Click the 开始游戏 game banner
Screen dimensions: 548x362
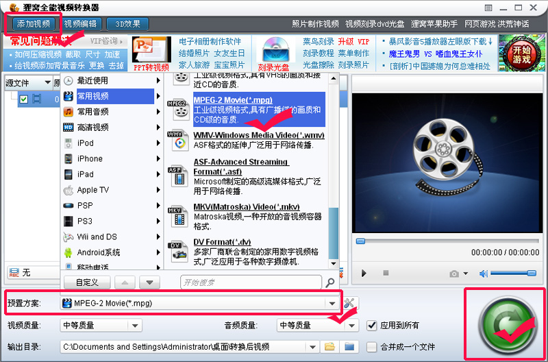coord(521,53)
